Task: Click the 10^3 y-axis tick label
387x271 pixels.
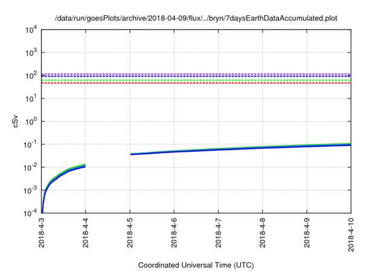Action: point(31,52)
